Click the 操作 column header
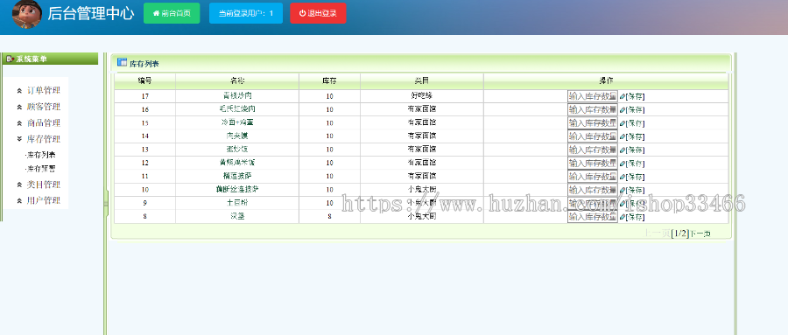Viewport: 788px width, 335px height. 606,80
